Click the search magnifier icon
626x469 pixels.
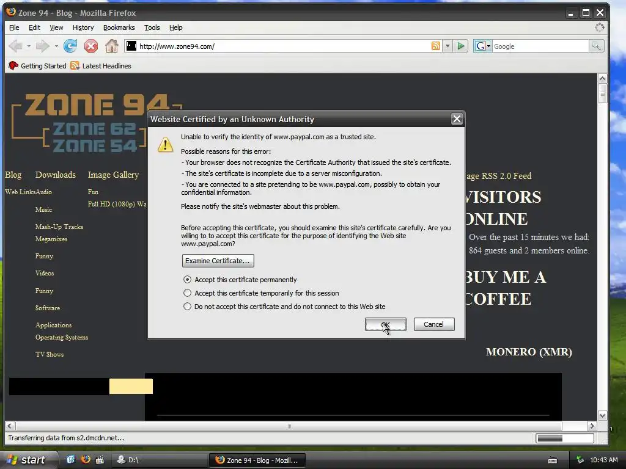596,46
